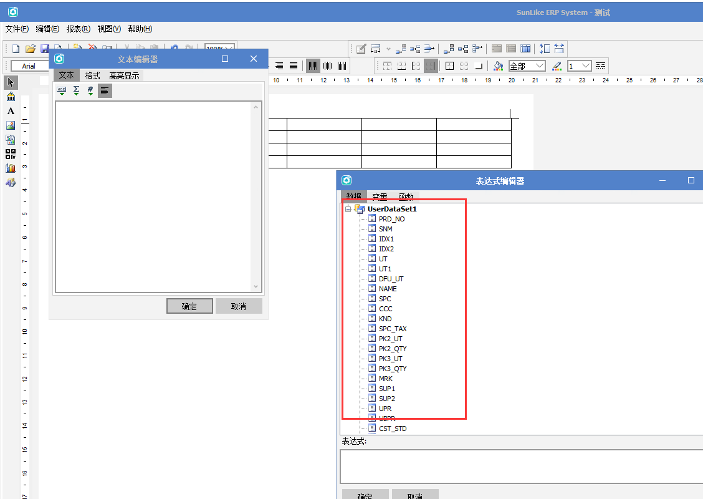Click the save disk icon
The width and height of the screenshot is (703, 499).
point(44,49)
